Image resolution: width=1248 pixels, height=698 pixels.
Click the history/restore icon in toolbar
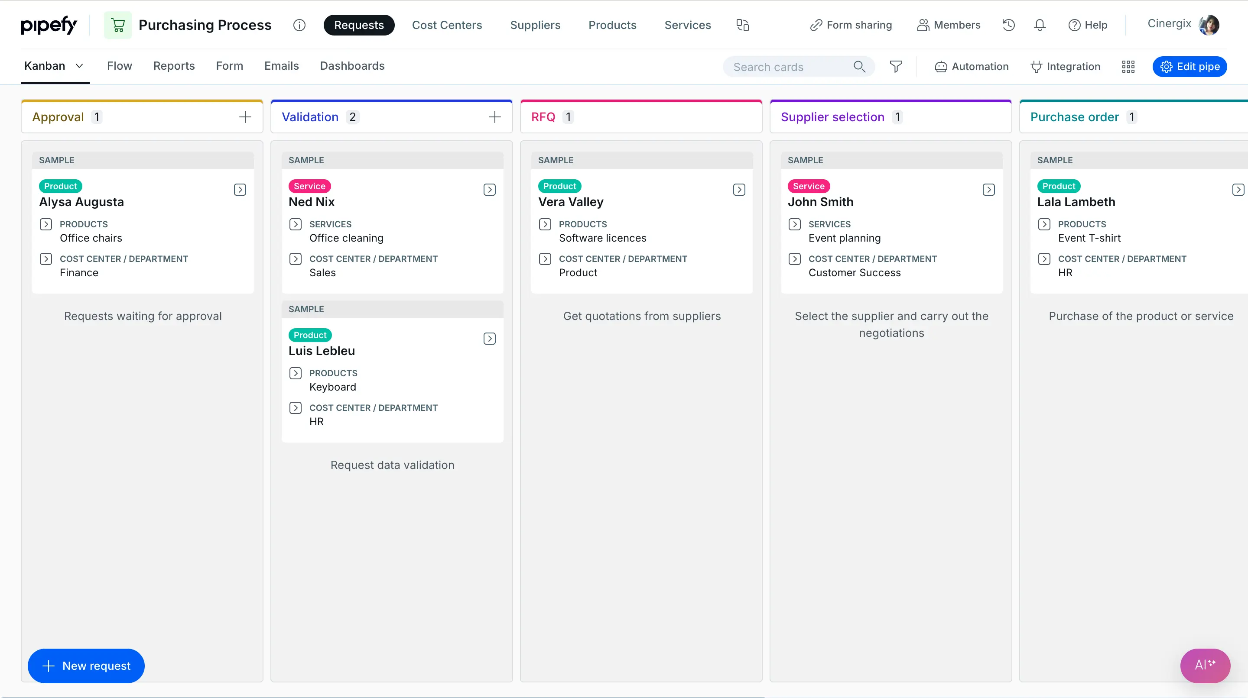[x=1009, y=24]
